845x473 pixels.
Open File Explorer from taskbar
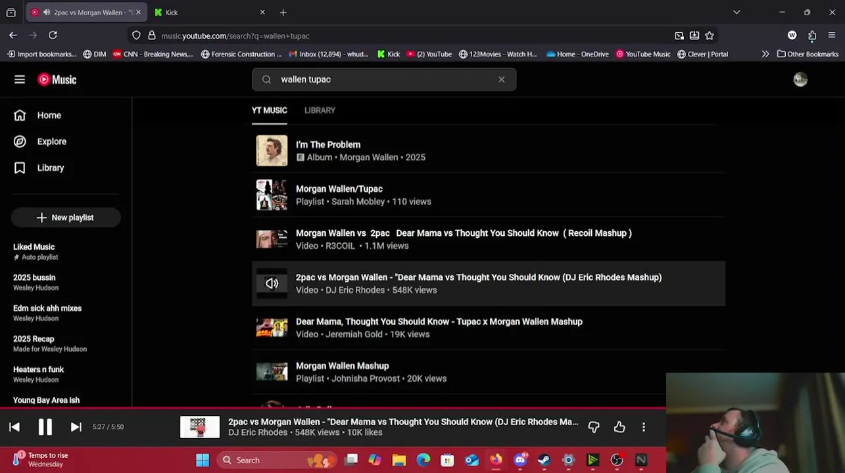(x=399, y=460)
